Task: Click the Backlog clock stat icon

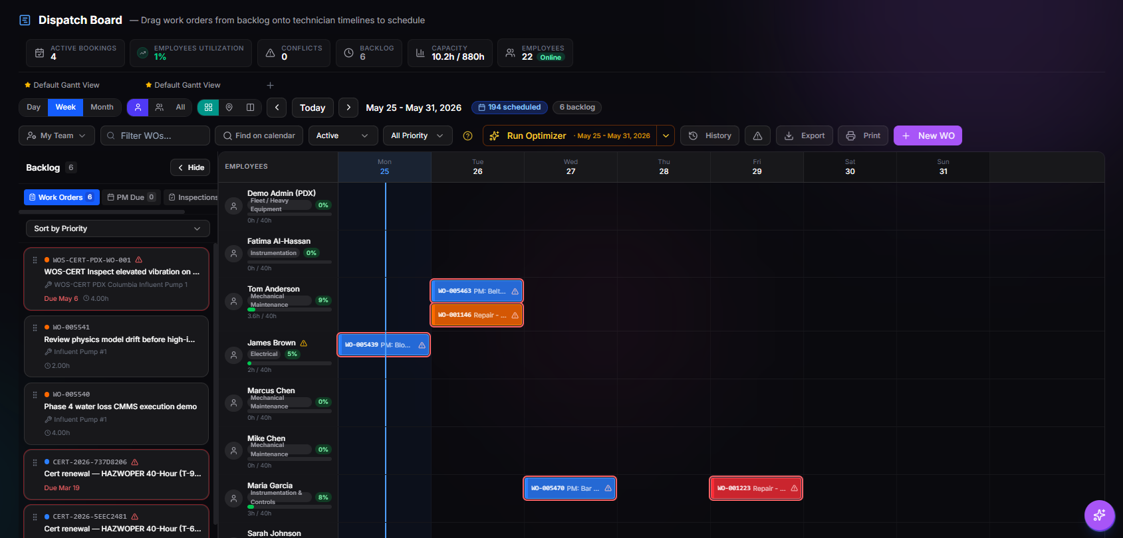Action: (348, 53)
